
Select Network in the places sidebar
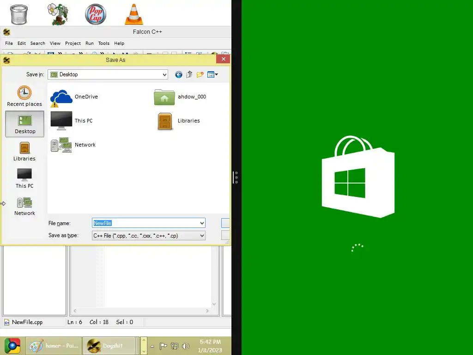point(24,207)
